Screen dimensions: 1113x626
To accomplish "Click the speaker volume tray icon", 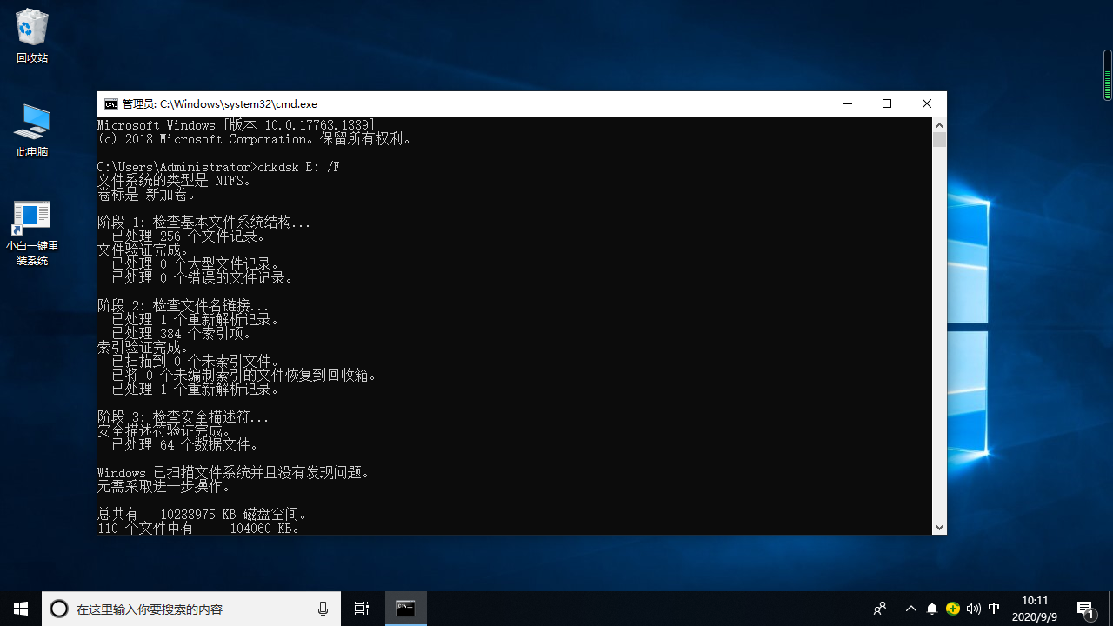I will tap(973, 609).
